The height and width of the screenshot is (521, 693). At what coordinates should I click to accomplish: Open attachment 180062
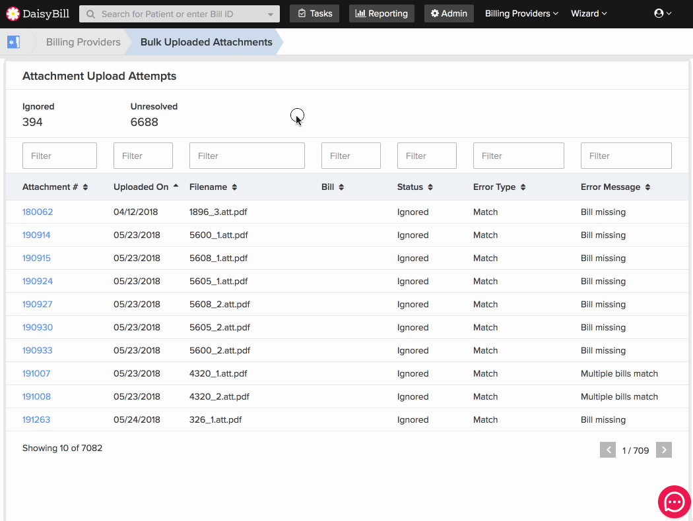tap(38, 212)
